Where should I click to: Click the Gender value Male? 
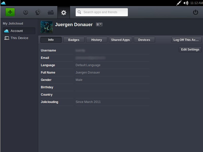[79, 80]
